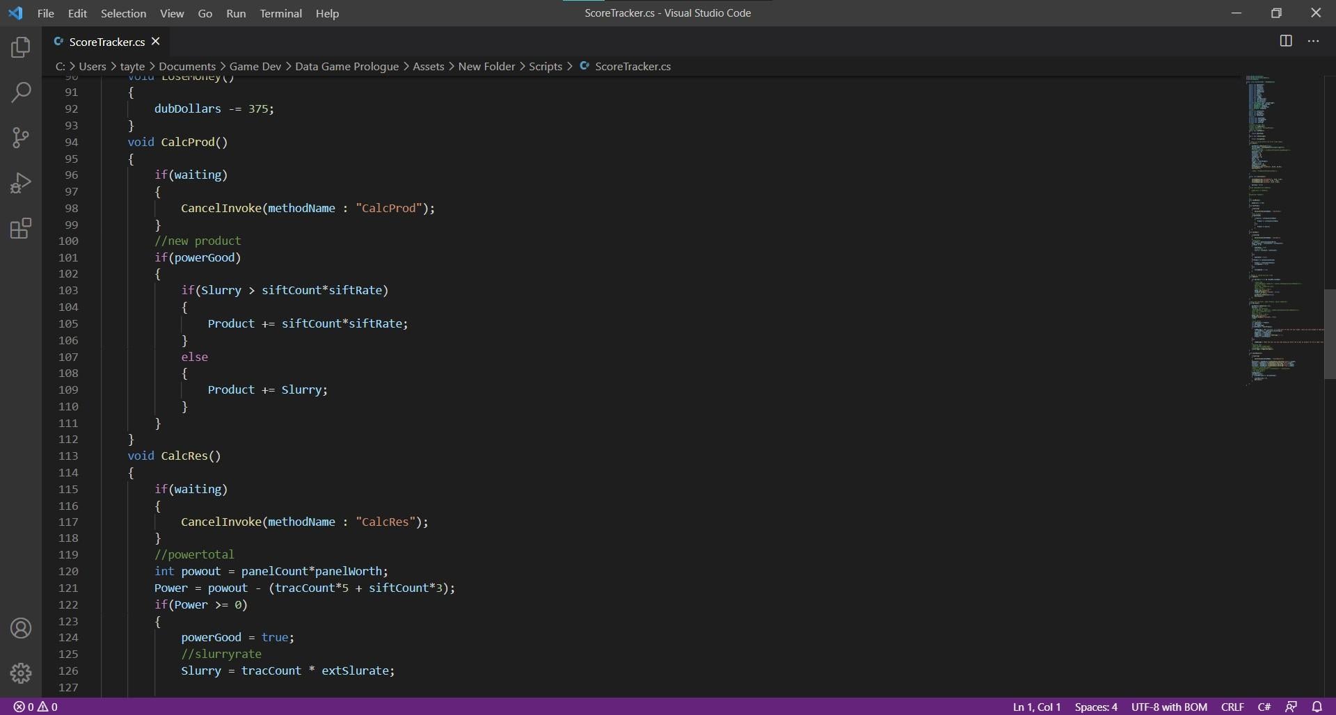This screenshot has width=1336, height=715.
Task: Click 'C:' breadcrumb root
Action: 61,66
